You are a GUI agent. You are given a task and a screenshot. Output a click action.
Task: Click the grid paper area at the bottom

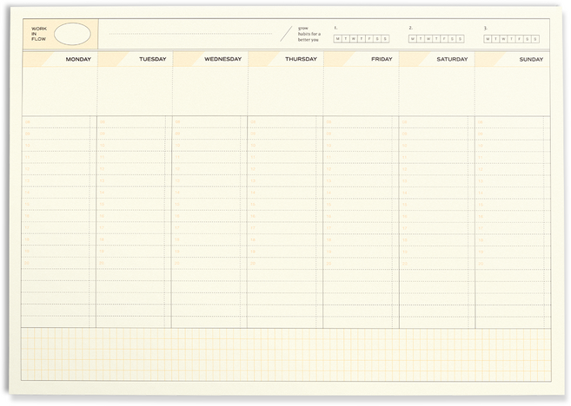point(286,355)
